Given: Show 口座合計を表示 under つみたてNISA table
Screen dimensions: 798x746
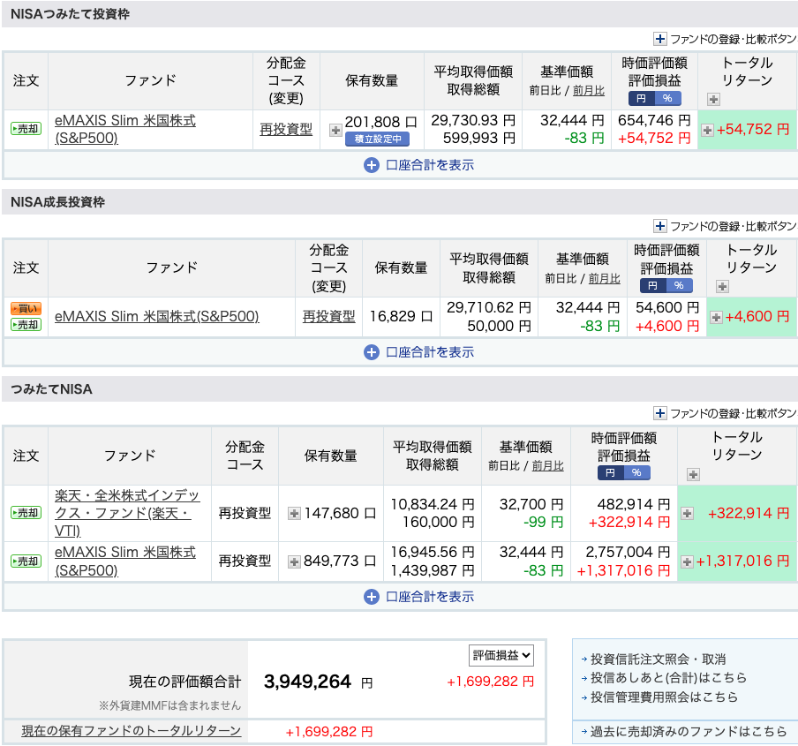Looking at the screenshot, I should click(418, 597).
